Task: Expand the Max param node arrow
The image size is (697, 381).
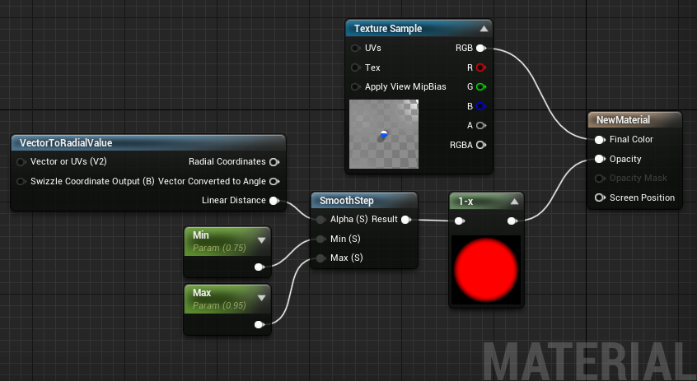Action: [x=261, y=298]
